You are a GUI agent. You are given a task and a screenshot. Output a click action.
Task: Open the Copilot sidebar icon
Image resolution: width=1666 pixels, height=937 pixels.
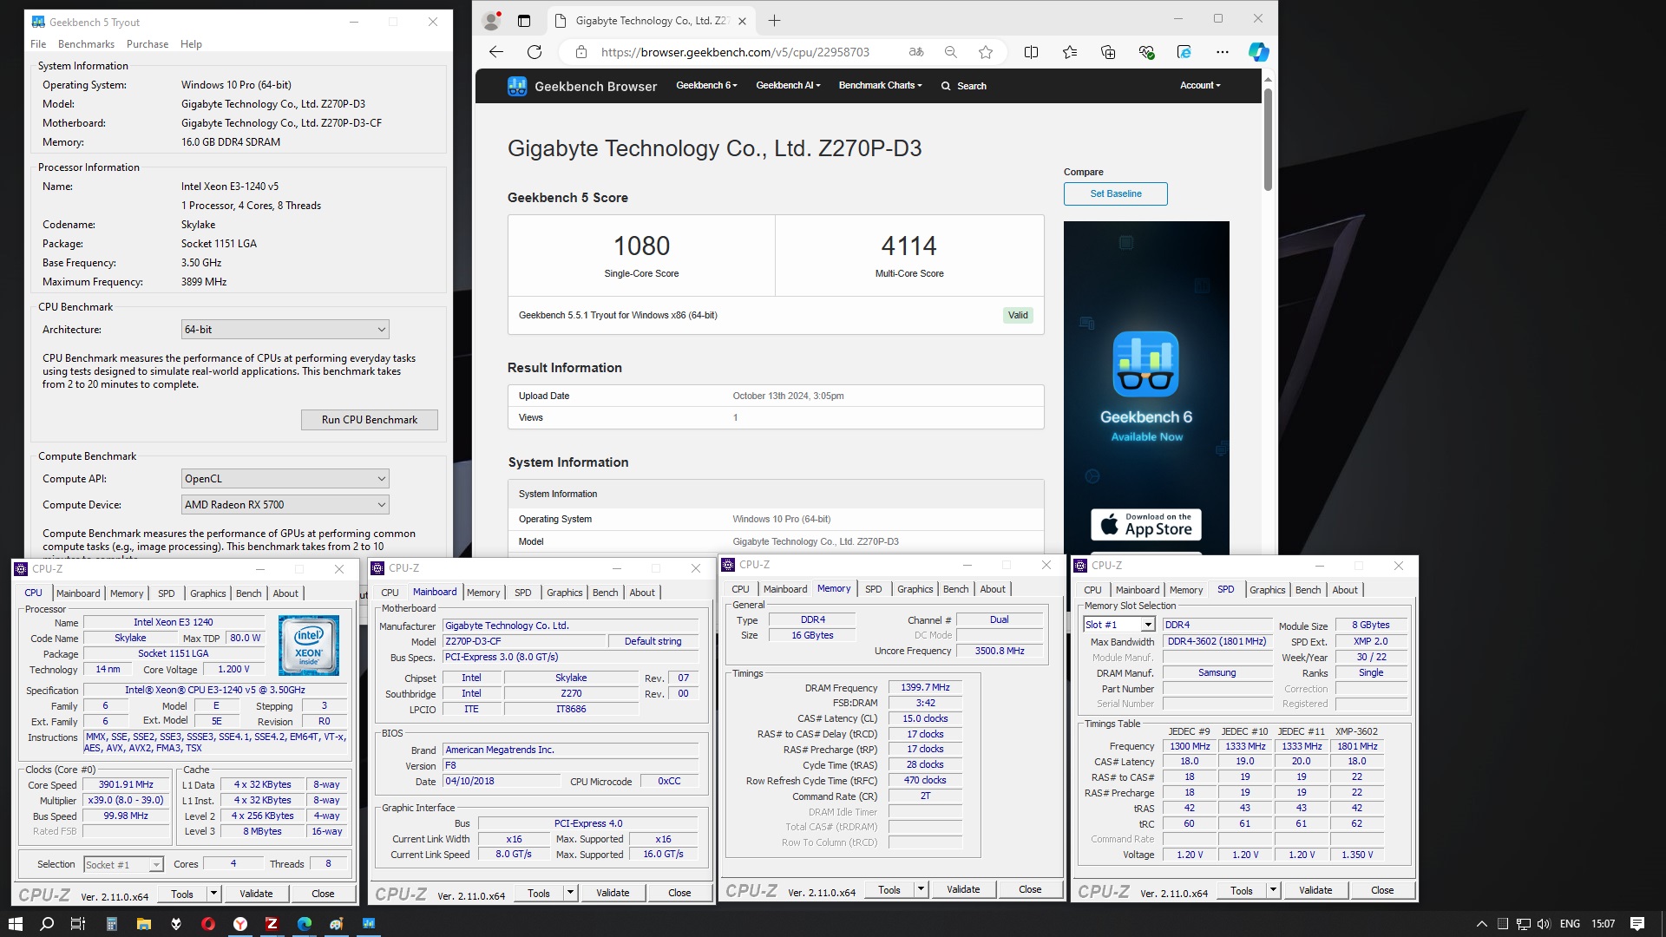(1258, 52)
